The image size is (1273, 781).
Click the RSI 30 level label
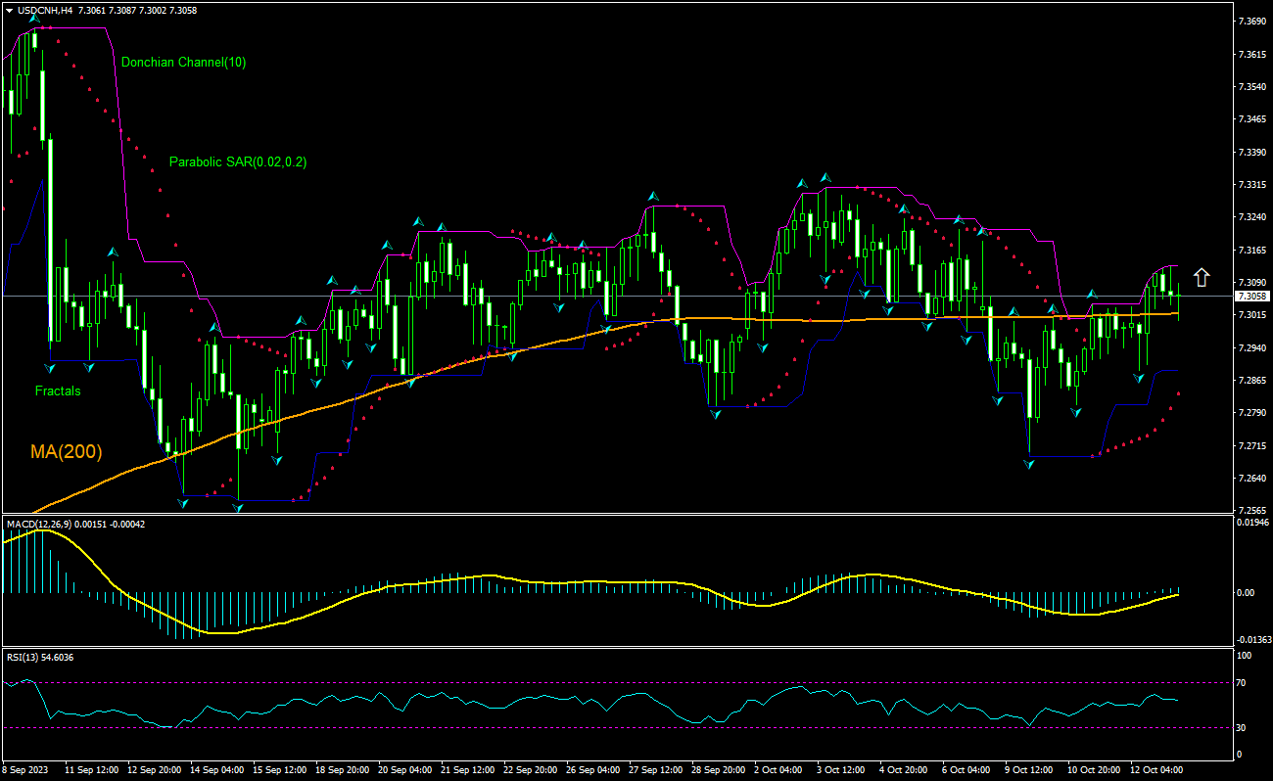1243,727
